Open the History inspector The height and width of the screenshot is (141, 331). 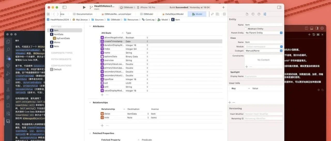[x=253, y=14]
